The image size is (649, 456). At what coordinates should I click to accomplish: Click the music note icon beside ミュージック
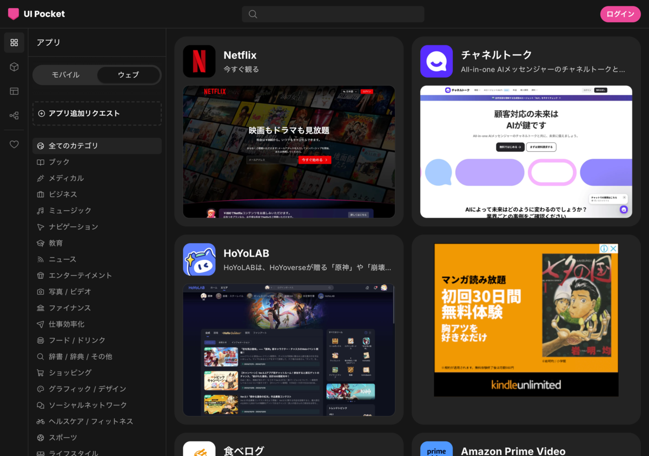pos(41,211)
